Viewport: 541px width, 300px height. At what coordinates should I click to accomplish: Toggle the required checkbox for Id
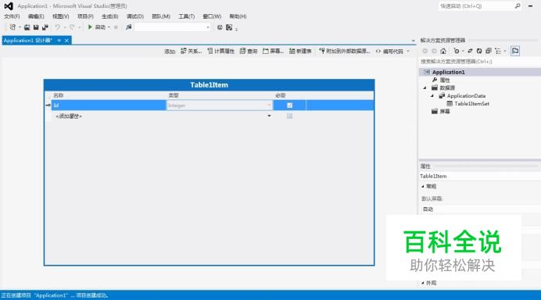point(289,105)
